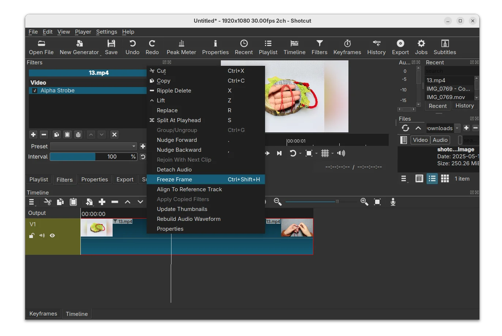The width and height of the screenshot is (502, 336).
Task: Adjust the Interval slider
Action: (93, 157)
